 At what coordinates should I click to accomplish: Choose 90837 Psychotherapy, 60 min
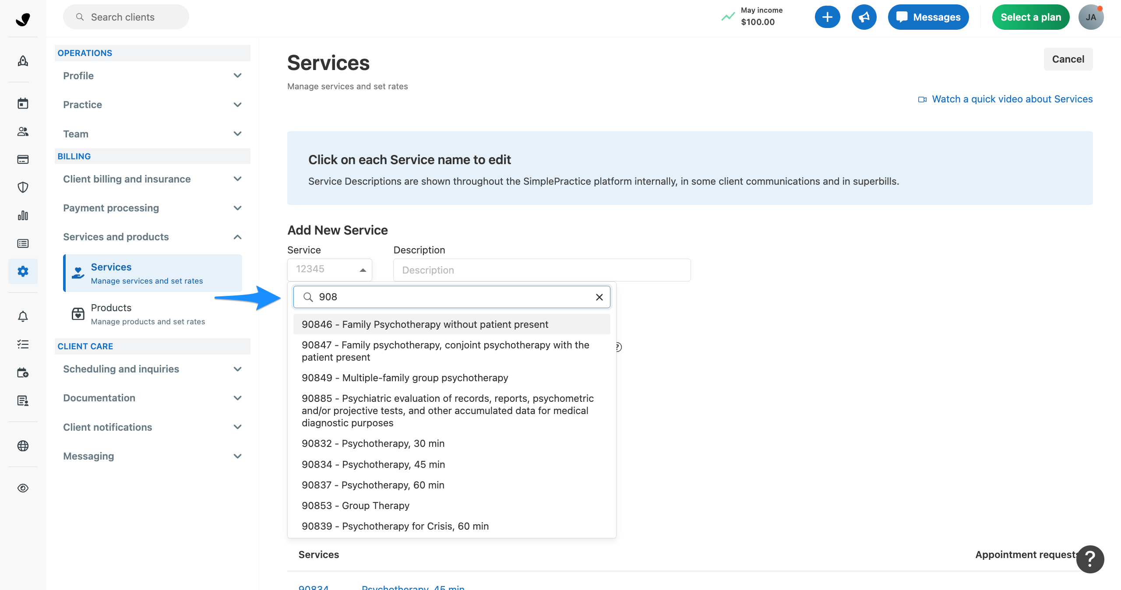451,485
